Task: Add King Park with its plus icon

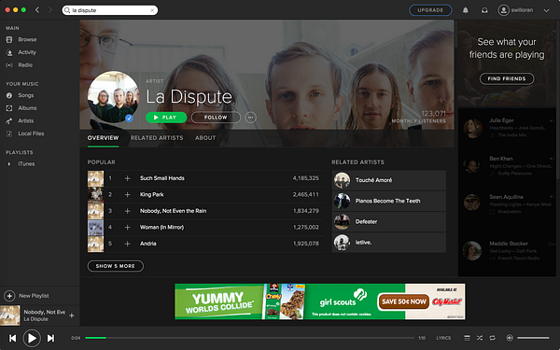Action: [128, 195]
